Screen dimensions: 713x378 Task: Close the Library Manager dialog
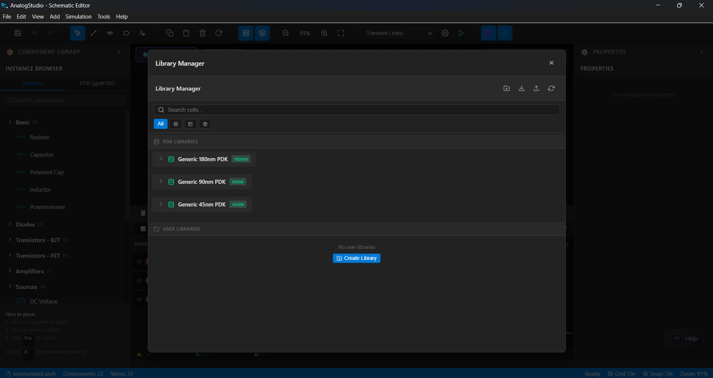[551, 63]
